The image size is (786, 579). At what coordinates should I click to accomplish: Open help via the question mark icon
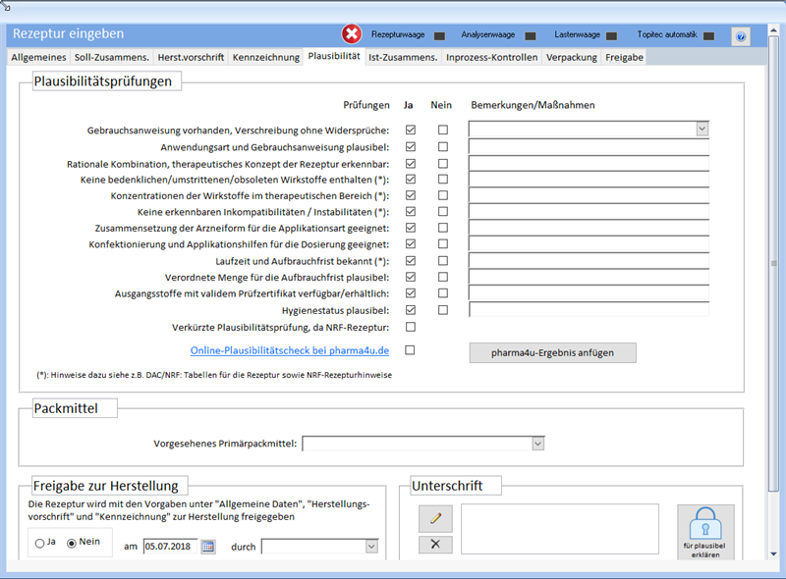point(741,36)
